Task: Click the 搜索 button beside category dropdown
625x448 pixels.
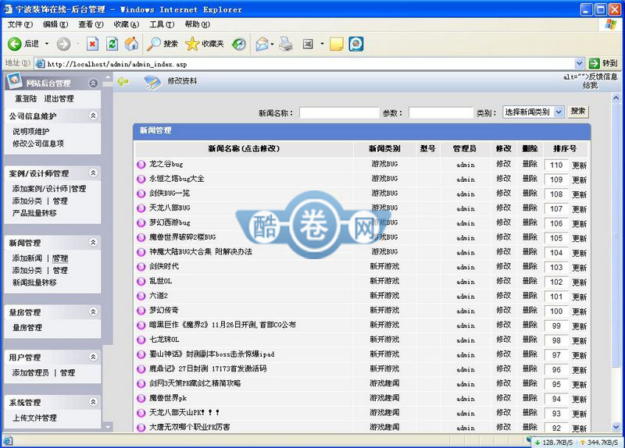Action: [x=578, y=112]
